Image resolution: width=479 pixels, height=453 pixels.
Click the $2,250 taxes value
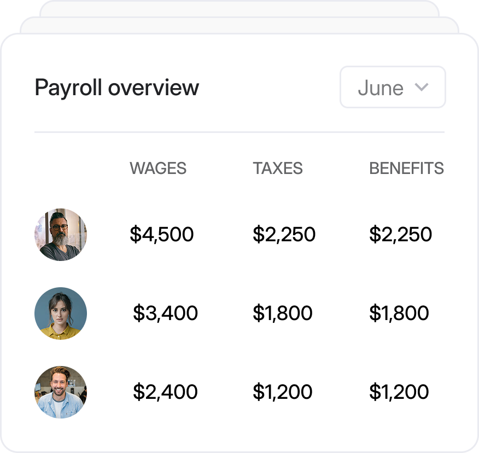coord(284,235)
